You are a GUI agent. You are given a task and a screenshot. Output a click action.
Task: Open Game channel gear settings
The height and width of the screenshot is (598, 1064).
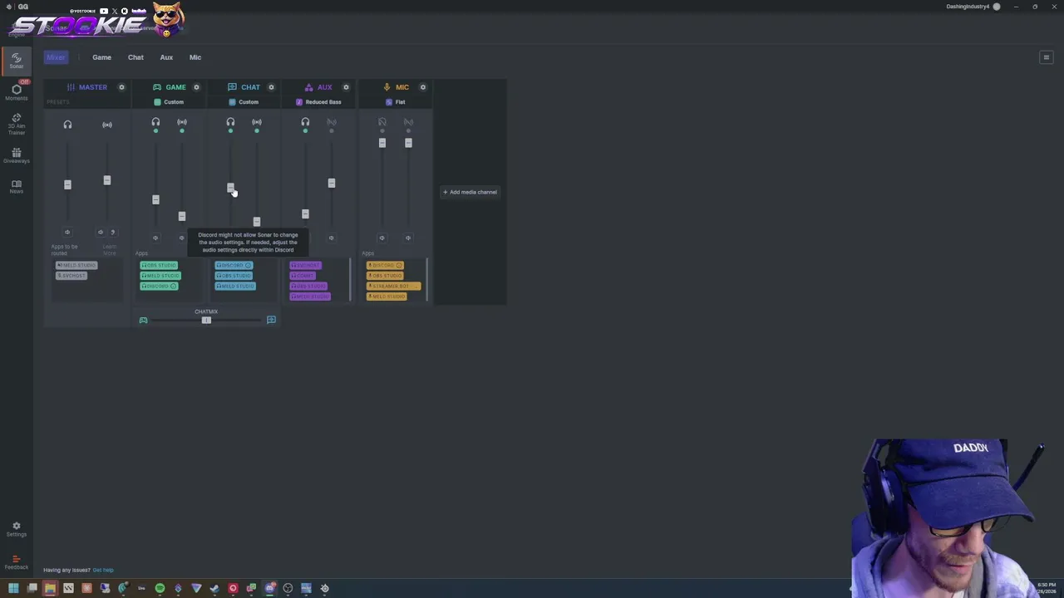196,87
